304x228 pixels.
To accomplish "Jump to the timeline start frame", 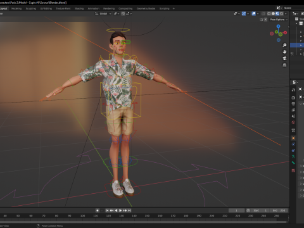I will (107, 210).
